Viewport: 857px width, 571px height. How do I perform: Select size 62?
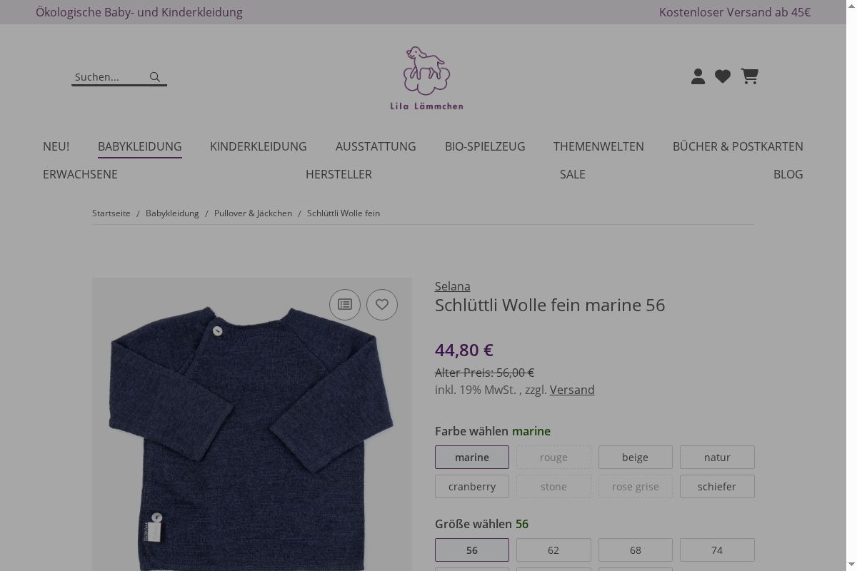[x=553, y=550]
